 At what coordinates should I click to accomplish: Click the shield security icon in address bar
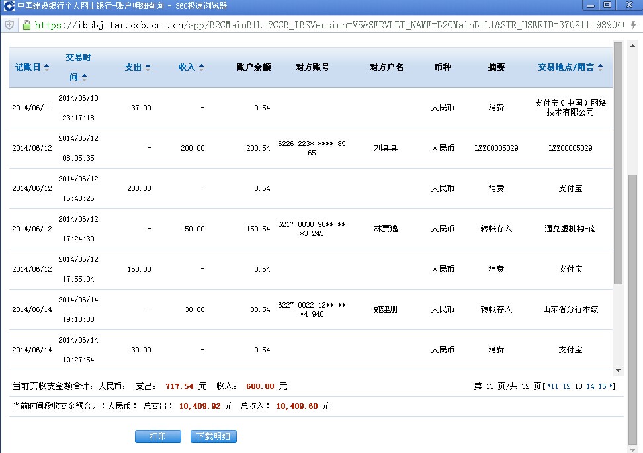tap(9, 25)
